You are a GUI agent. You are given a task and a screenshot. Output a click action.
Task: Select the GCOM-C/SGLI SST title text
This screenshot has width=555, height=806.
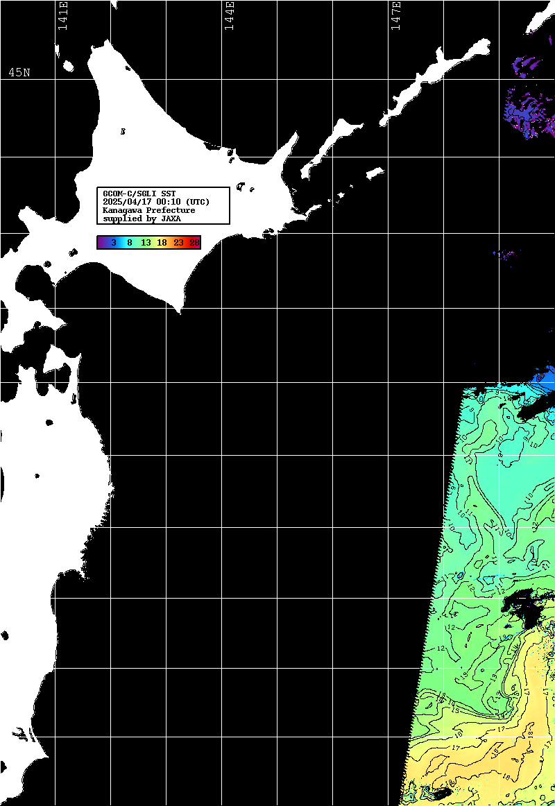click(139, 194)
